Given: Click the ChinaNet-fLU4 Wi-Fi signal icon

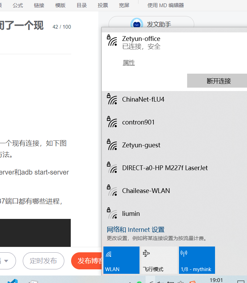Looking at the screenshot, I should (x=112, y=99).
